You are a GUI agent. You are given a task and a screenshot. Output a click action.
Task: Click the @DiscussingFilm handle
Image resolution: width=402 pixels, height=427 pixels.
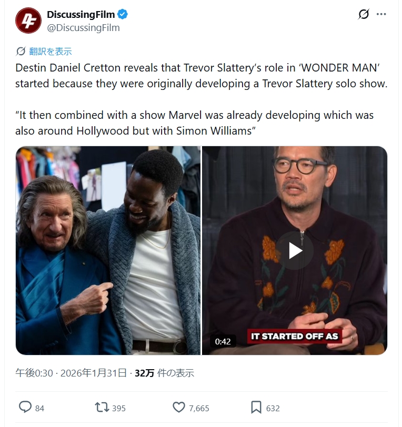[83, 28]
